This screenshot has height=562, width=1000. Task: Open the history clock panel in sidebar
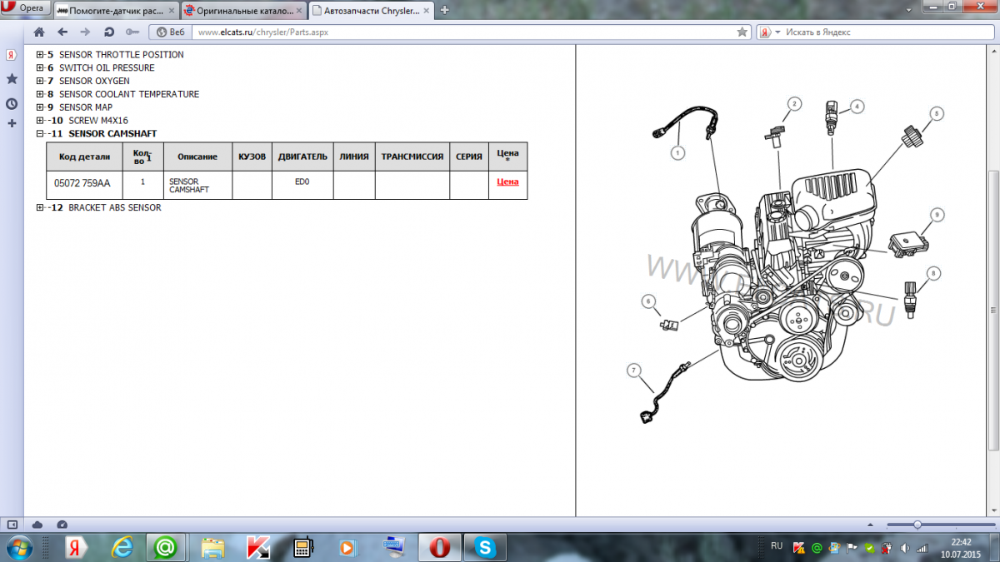[x=12, y=103]
